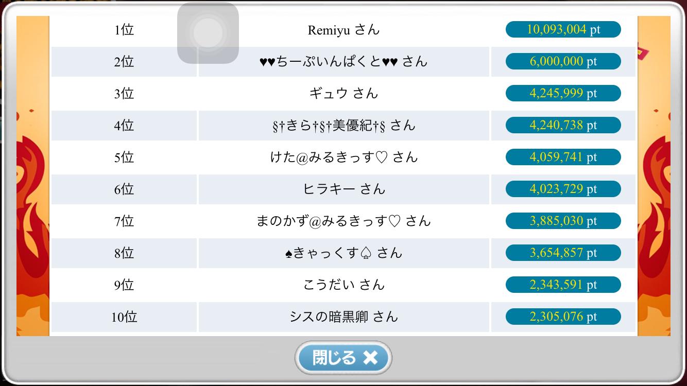The height and width of the screenshot is (386, 687).
Task: Tap the 4,240,738 pt score badge
Action: [x=563, y=125]
